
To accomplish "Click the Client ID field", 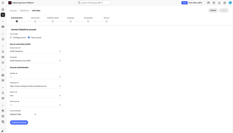I will point(35,95).
